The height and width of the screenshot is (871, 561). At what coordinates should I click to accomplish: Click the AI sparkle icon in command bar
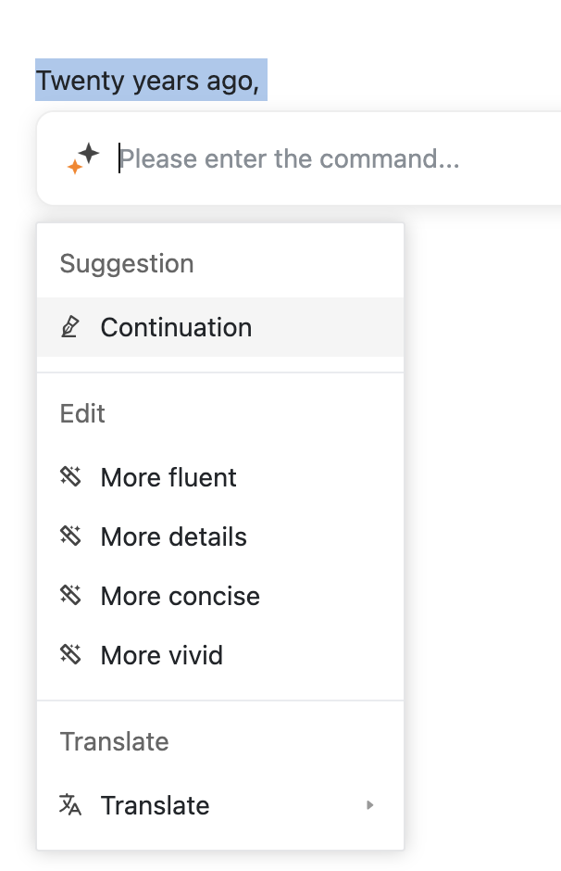pos(82,158)
